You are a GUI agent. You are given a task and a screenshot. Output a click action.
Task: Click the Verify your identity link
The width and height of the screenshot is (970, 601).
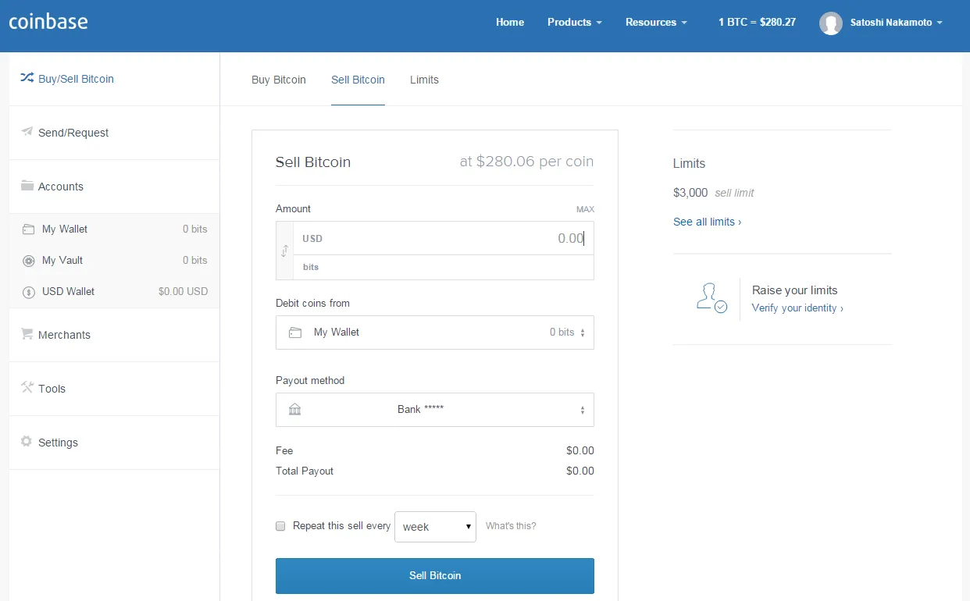(797, 308)
